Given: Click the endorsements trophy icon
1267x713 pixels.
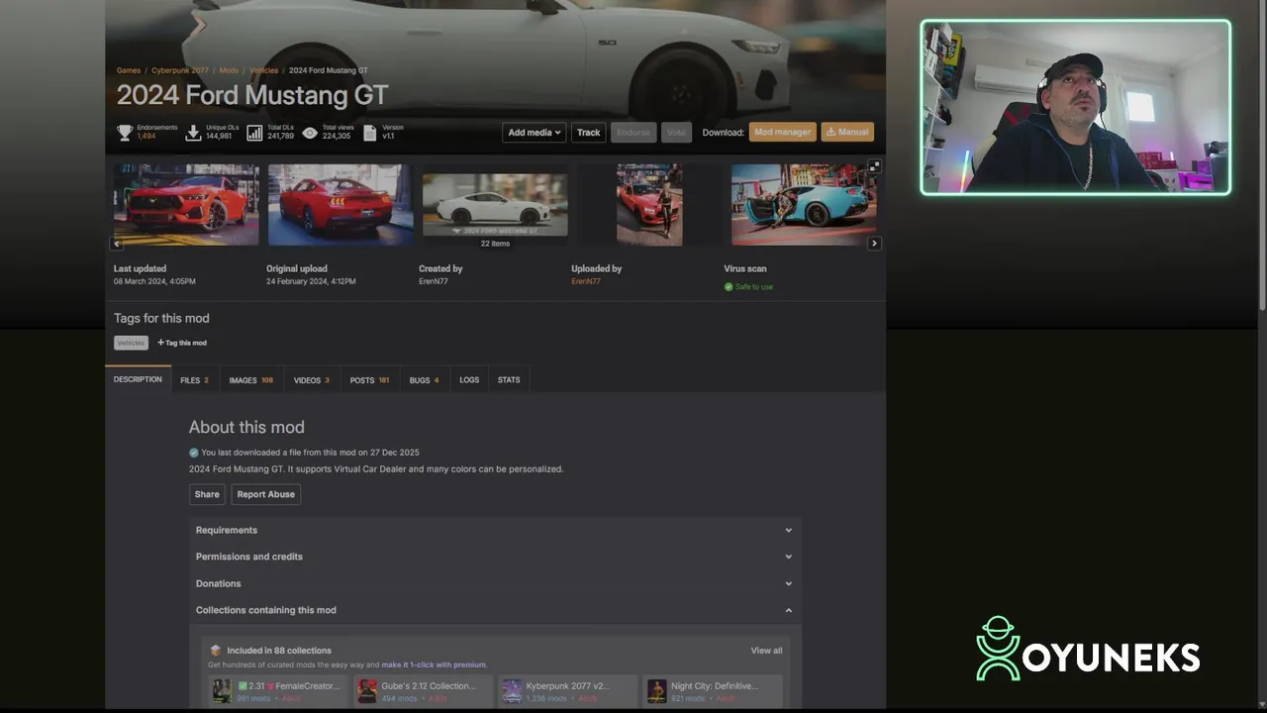Looking at the screenshot, I should 125,132.
